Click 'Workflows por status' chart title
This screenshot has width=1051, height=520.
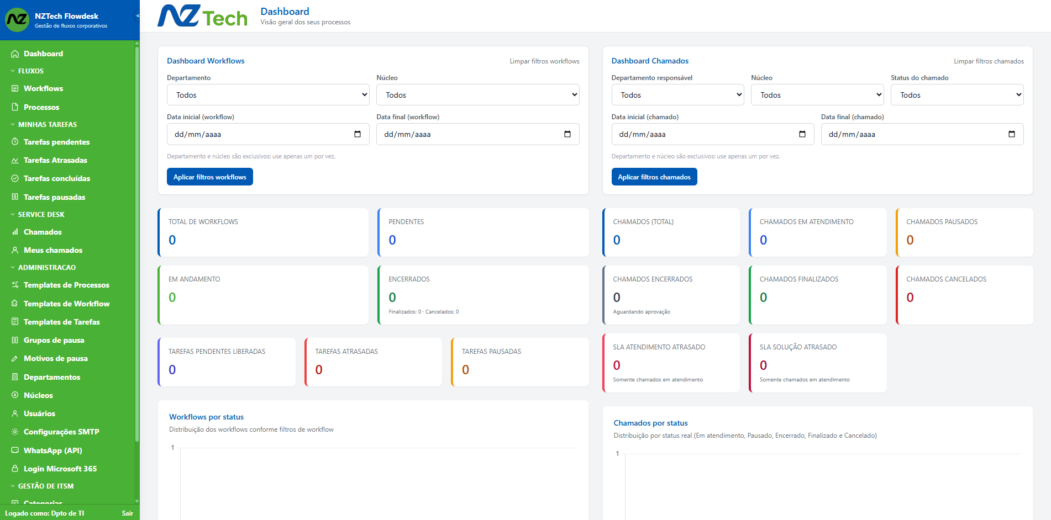pos(206,417)
